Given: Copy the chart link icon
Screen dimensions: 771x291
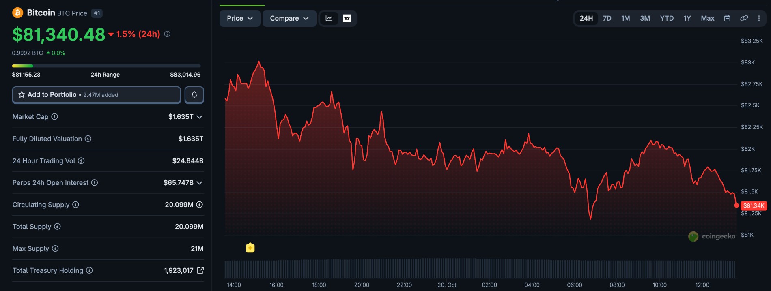Looking at the screenshot, I should click(x=744, y=18).
